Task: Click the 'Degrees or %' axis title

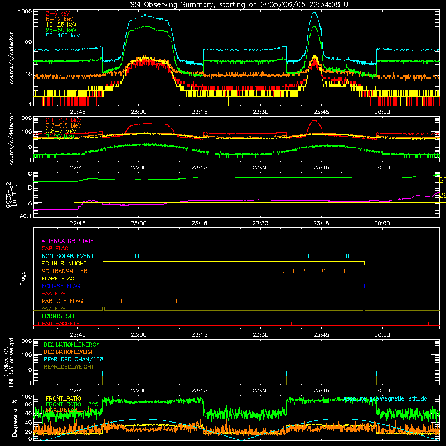Action: pyautogui.click(x=14, y=418)
